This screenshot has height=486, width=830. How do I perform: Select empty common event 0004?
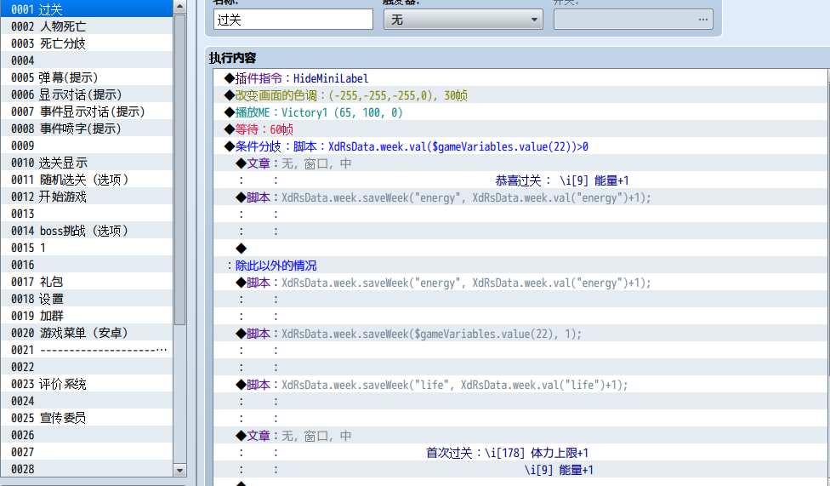point(87,60)
